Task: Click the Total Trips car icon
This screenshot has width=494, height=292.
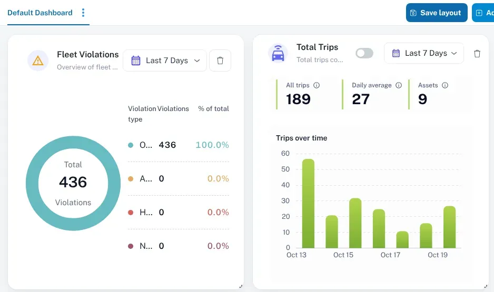Action: coord(278,53)
